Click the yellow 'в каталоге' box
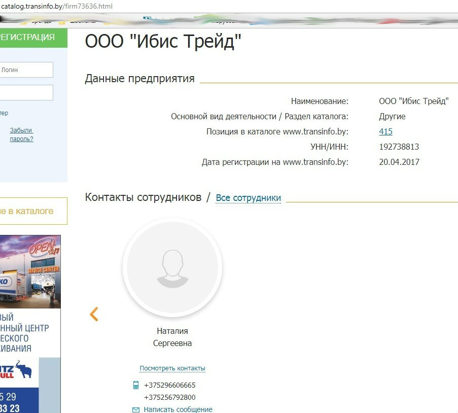Viewport: 458px width, 413px height. (28, 211)
